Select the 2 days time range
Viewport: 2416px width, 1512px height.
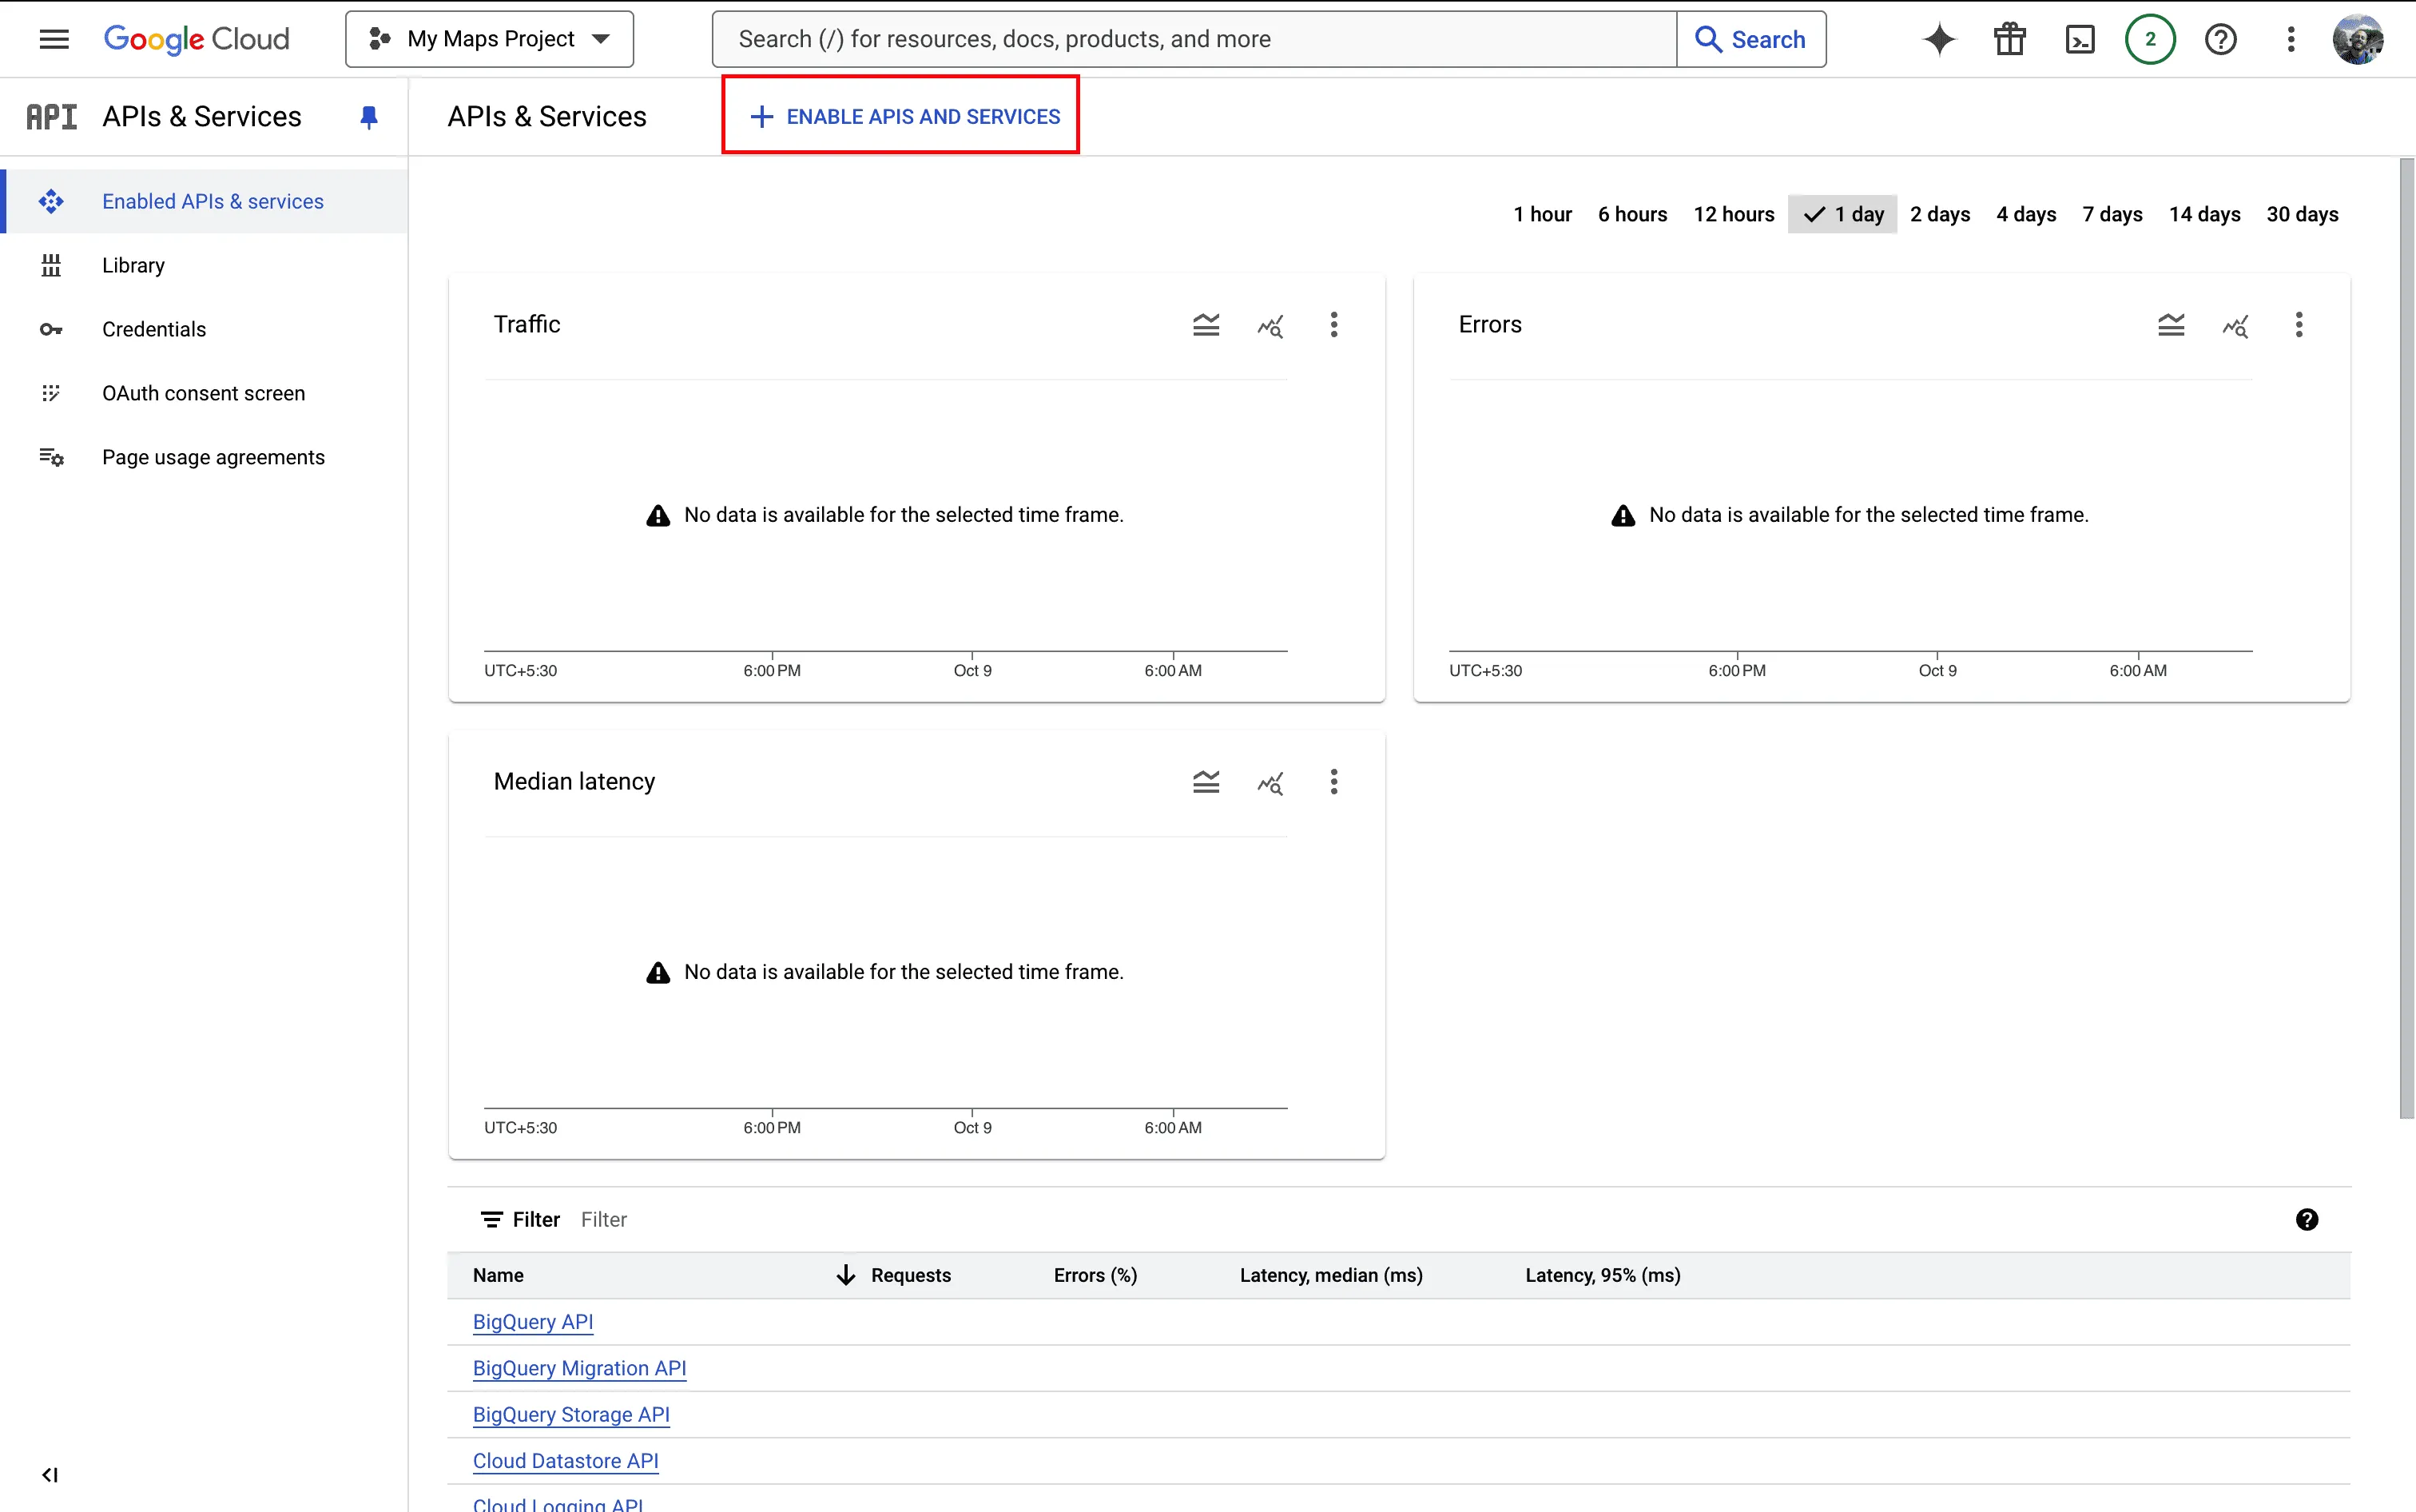pos(1940,214)
